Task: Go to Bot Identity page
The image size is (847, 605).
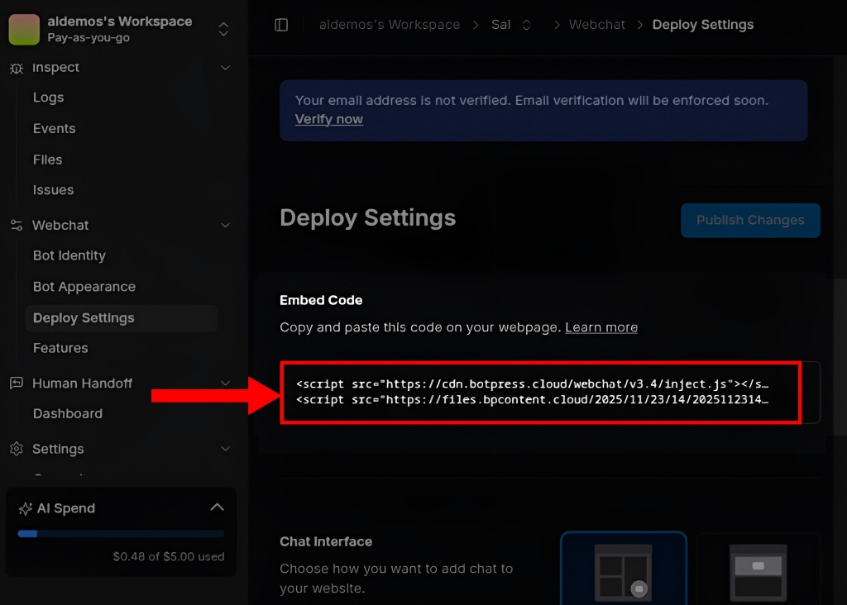Action: click(69, 255)
